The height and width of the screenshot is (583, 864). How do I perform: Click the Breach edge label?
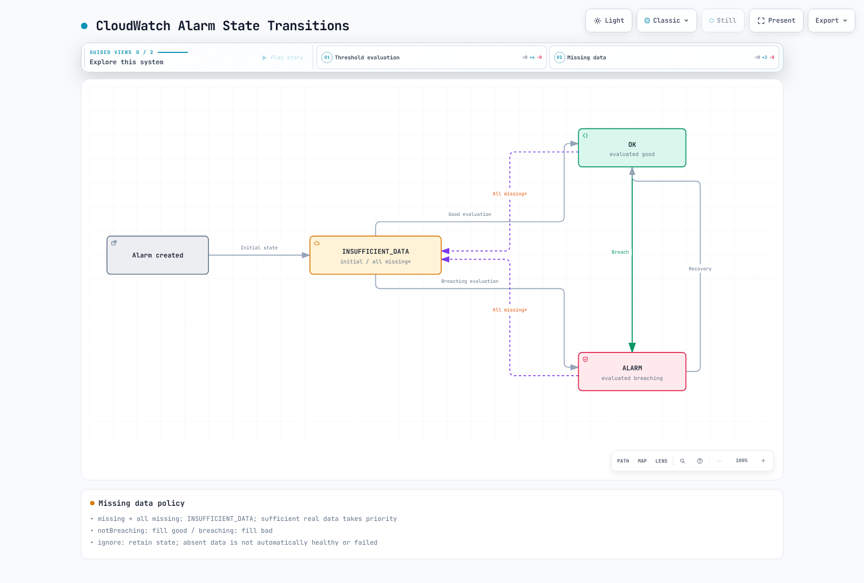[620, 252]
